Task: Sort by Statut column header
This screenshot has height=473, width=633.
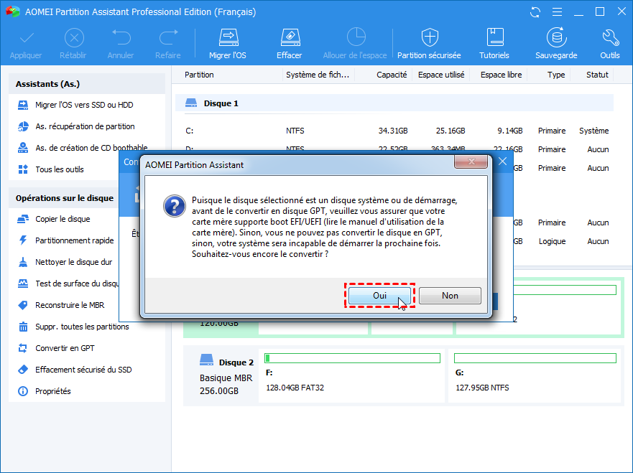Action: pos(597,75)
